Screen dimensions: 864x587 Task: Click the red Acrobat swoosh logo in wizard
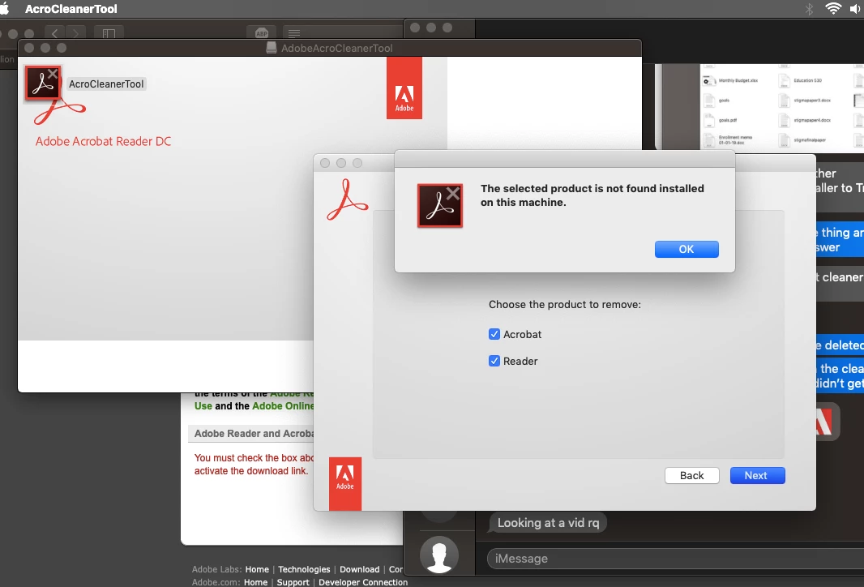(x=347, y=200)
